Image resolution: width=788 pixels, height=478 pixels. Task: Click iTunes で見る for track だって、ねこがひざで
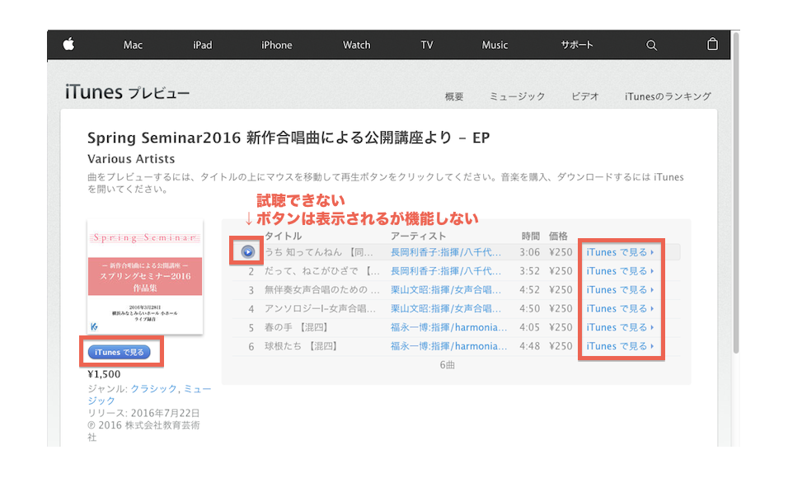coord(620,271)
